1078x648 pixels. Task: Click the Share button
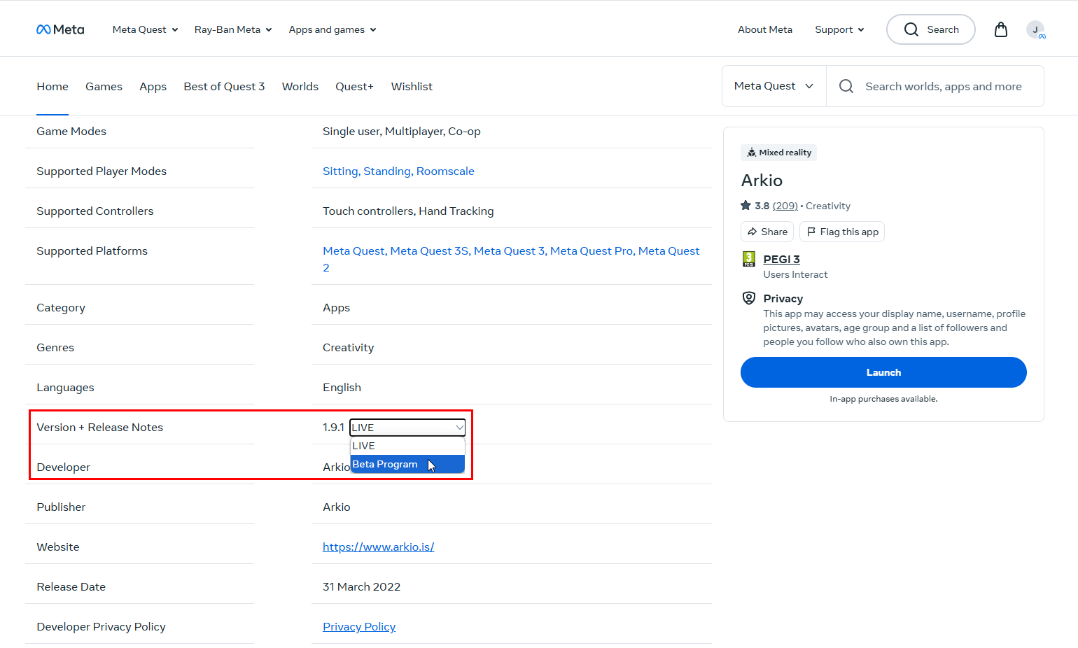[x=767, y=232]
